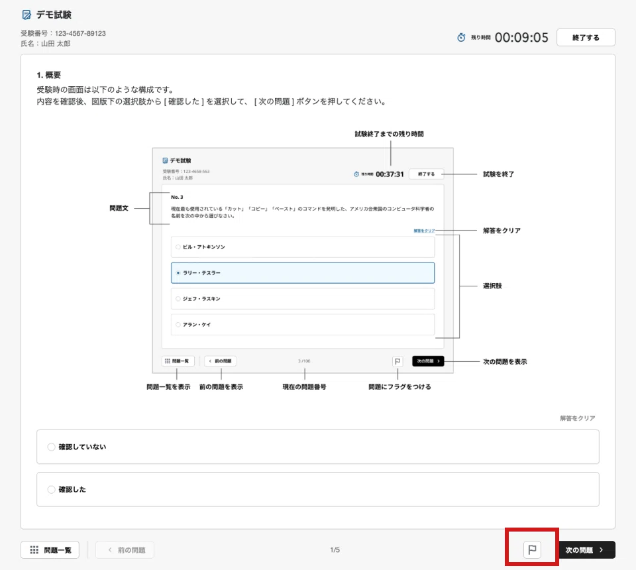Click the 前の問題を表示 diagram label
The height and width of the screenshot is (570, 636).
click(x=221, y=386)
